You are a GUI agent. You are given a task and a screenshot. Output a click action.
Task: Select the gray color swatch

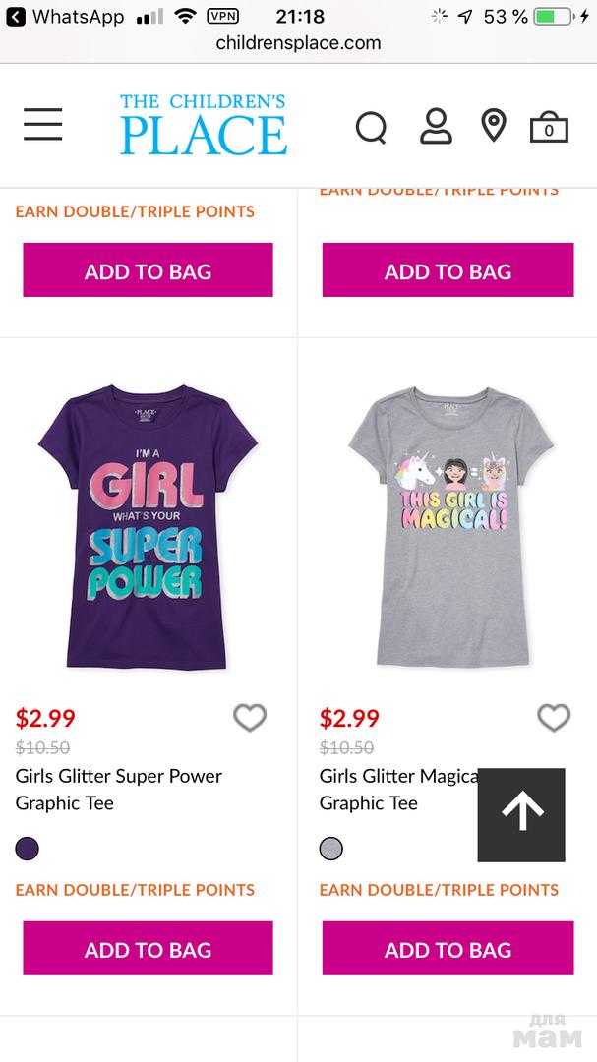pyautogui.click(x=331, y=848)
